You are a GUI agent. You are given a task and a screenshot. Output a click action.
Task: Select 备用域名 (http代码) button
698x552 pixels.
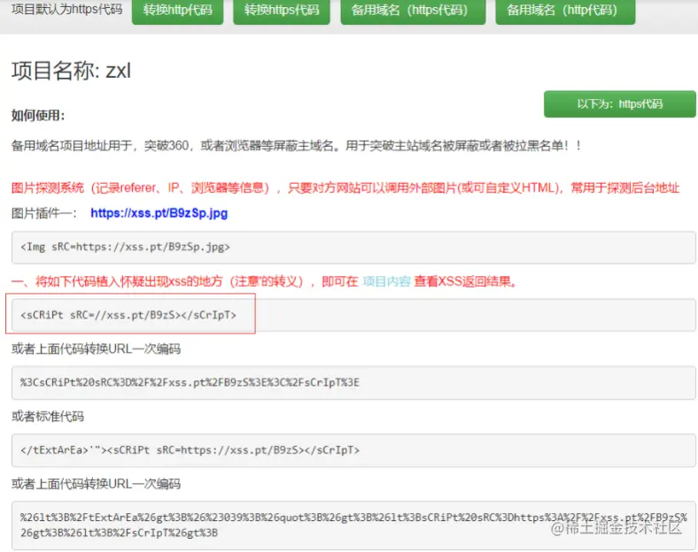click(565, 11)
